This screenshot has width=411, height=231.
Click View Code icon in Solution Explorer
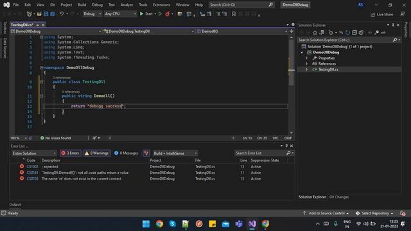(370, 33)
